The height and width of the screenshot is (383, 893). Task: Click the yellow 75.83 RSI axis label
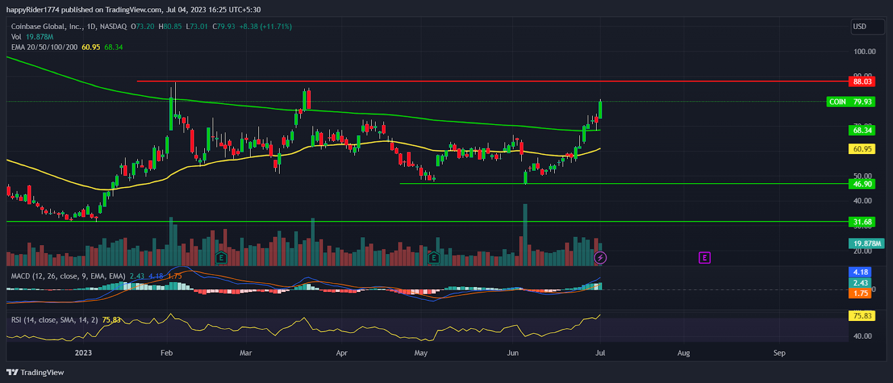click(862, 315)
